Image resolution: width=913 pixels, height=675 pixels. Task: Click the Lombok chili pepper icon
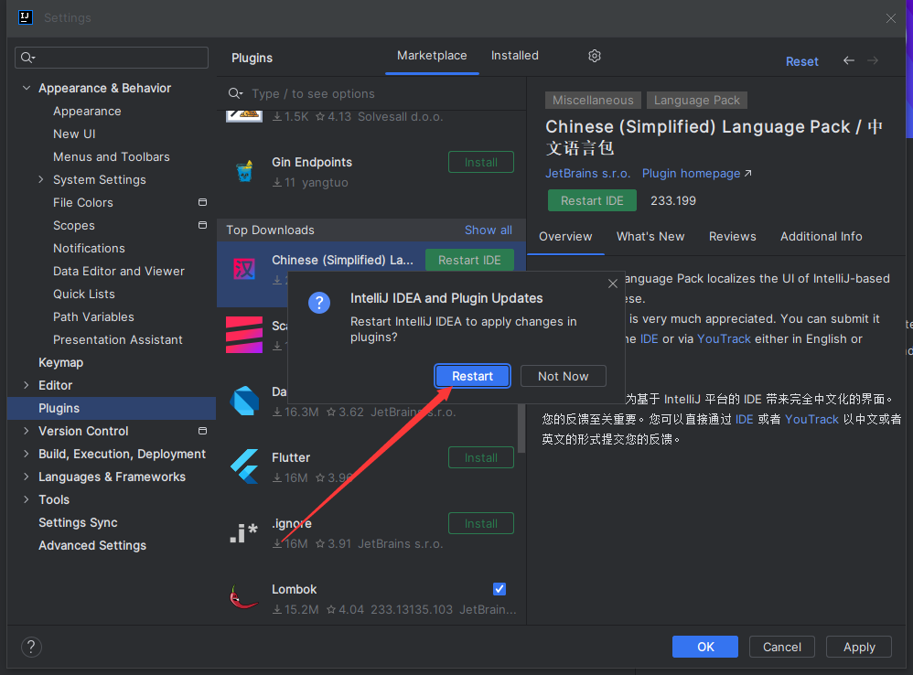[x=243, y=597]
